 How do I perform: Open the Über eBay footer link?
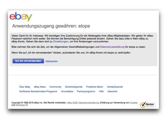[x=25, y=87]
